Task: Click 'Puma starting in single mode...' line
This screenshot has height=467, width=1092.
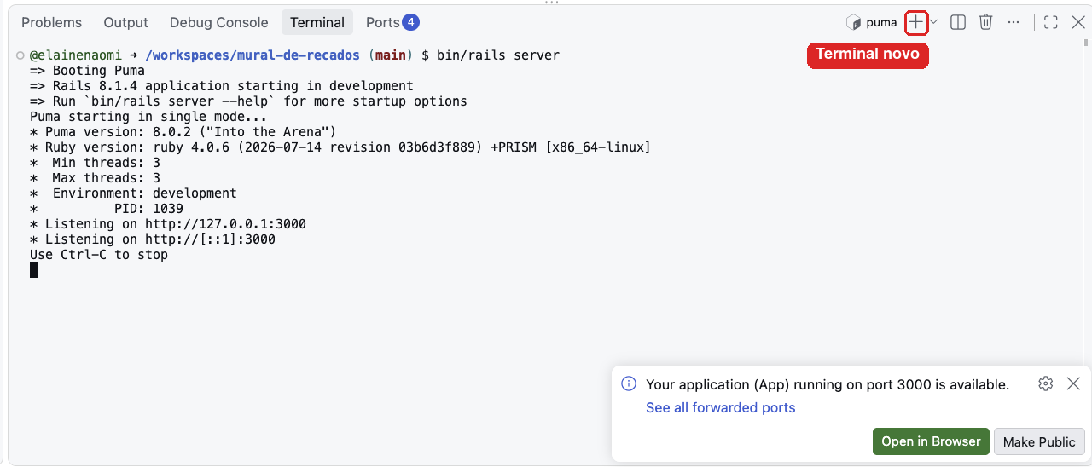Action: (148, 117)
